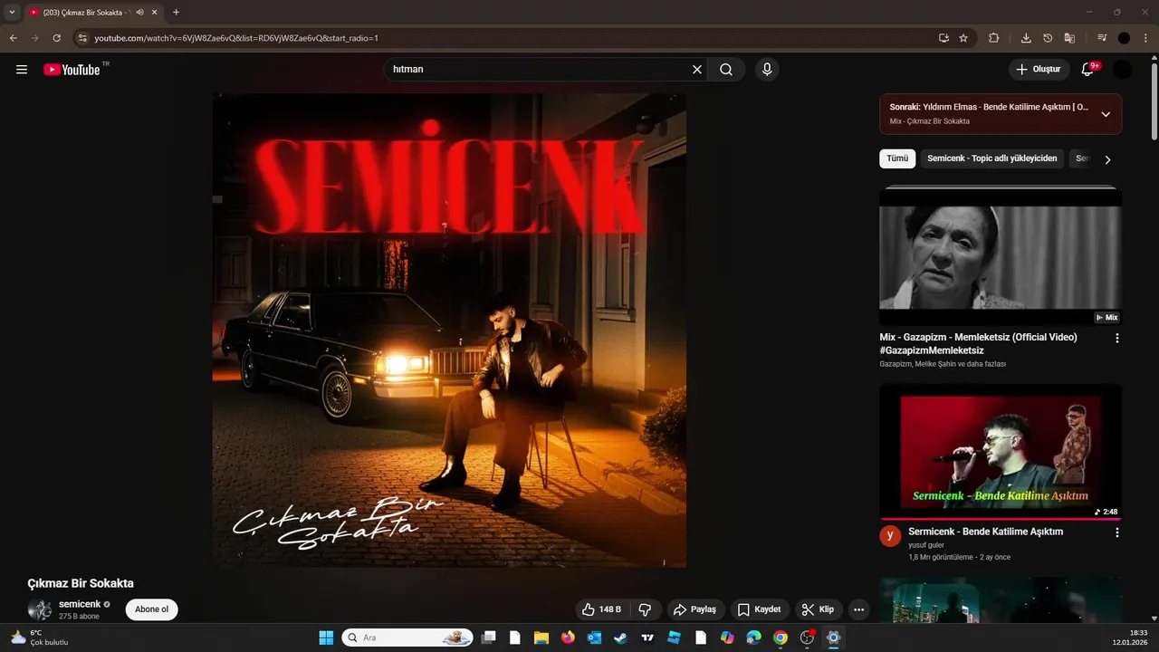Open the media controls music icon
This screenshot has height=652, width=1159.
point(1102,38)
